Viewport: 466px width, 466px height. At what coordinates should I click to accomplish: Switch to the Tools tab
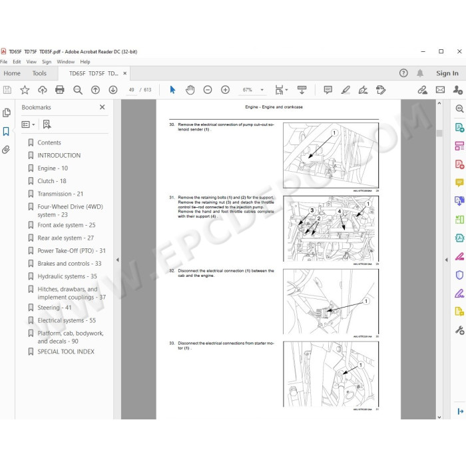coord(39,73)
